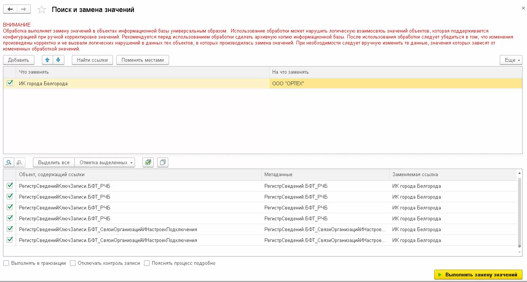The width and height of the screenshot is (527, 282).
Task: Toggle 'Отключать контроль записи' checkbox
Action: [x=73, y=263]
